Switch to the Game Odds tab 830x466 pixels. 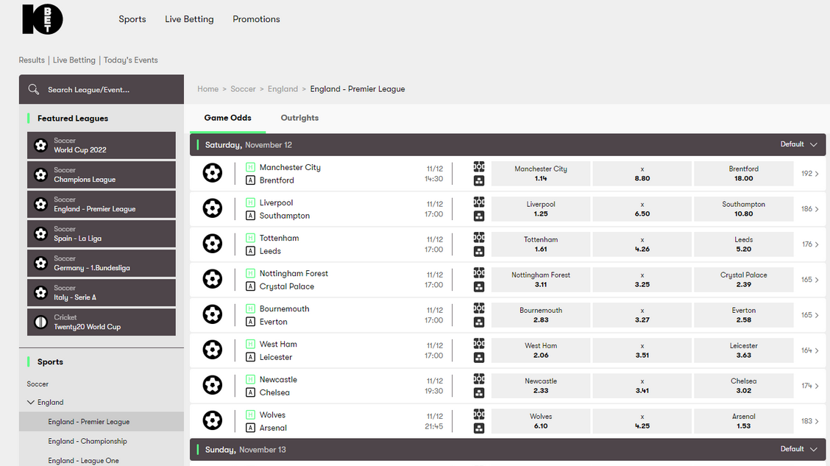point(227,118)
